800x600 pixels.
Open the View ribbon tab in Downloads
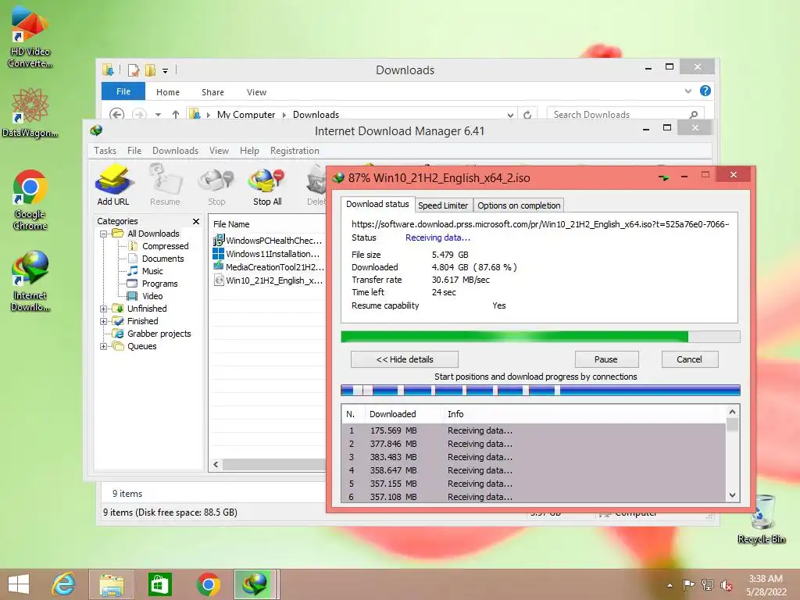256,92
